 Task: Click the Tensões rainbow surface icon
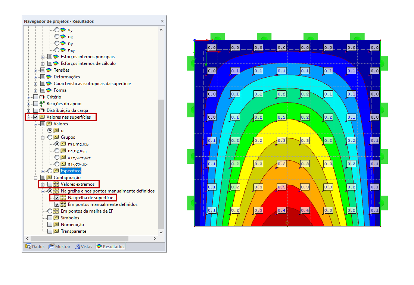[49, 70]
